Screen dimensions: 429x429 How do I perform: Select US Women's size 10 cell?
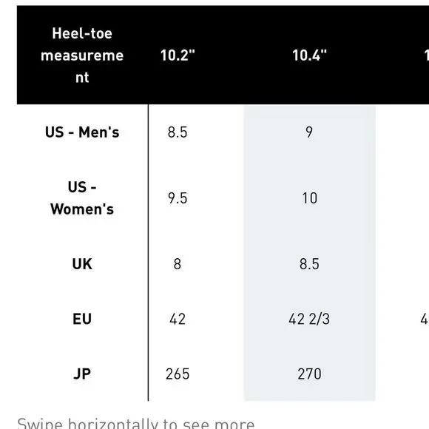tap(309, 198)
